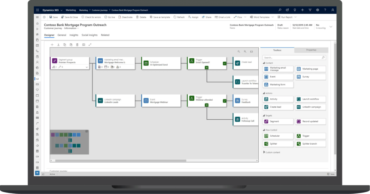
Task: Select the Webinar attended trigger tile
Action: [x=207, y=101]
